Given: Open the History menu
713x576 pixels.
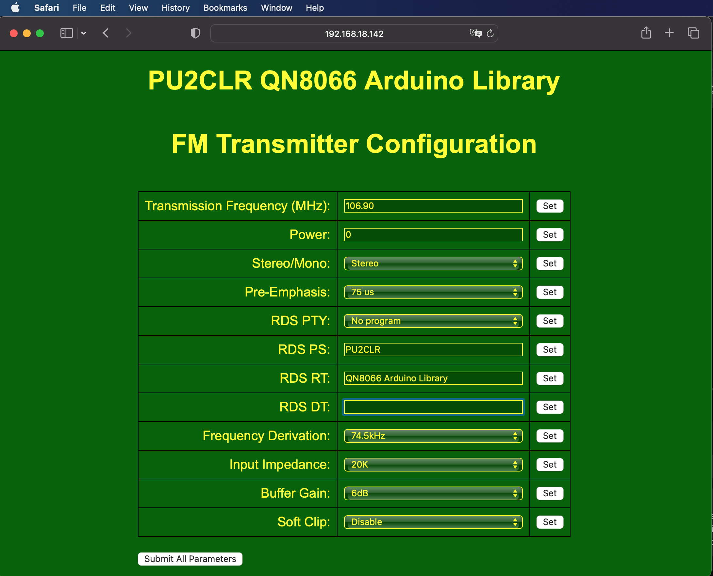Looking at the screenshot, I should (175, 8).
